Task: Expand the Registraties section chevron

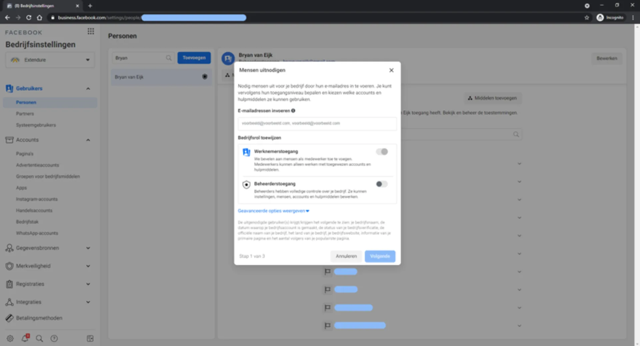Action: pos(88,284)
